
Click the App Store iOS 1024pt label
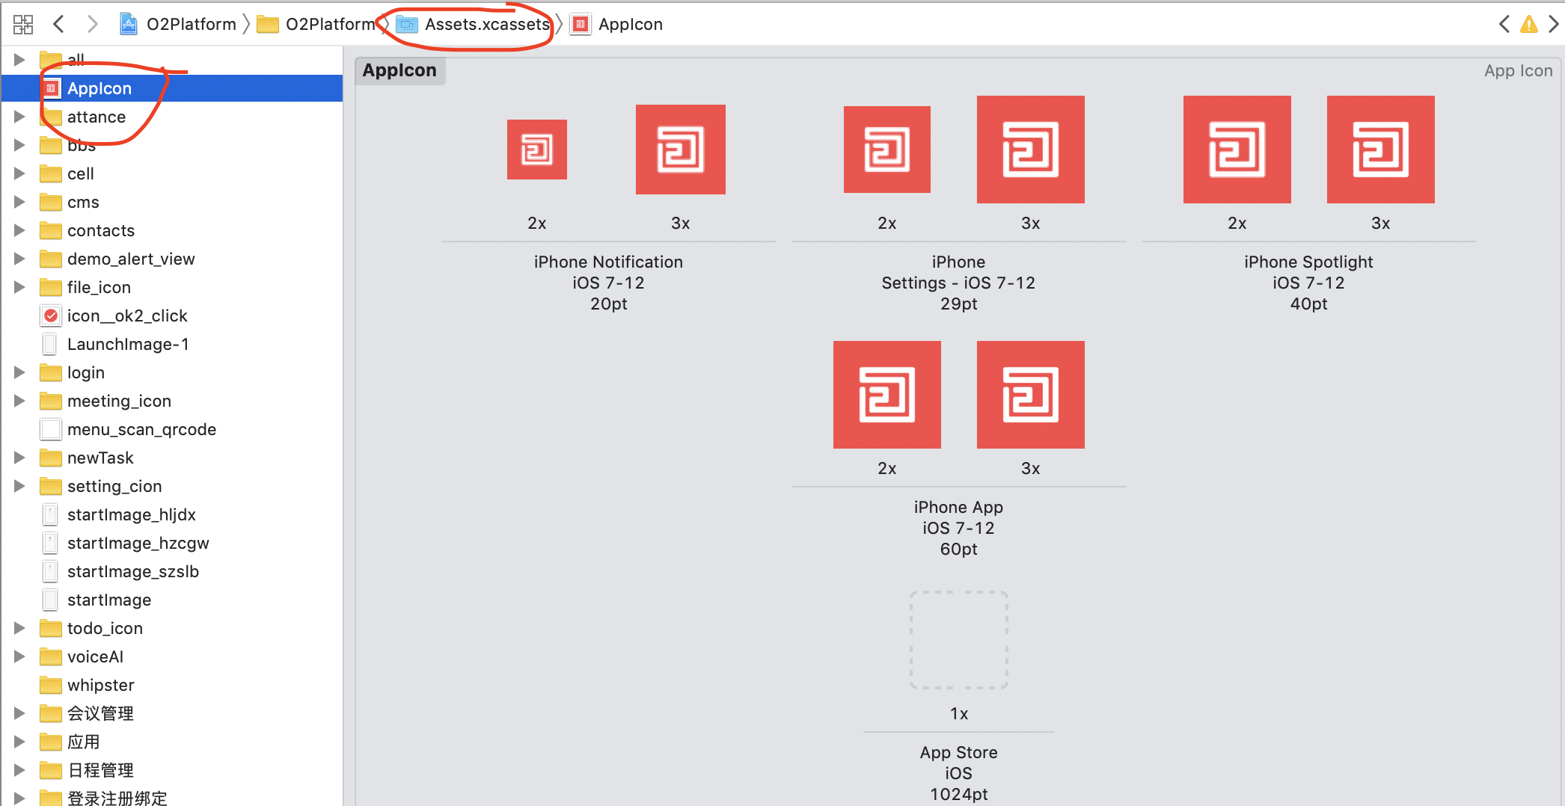[x=959, y=773]
